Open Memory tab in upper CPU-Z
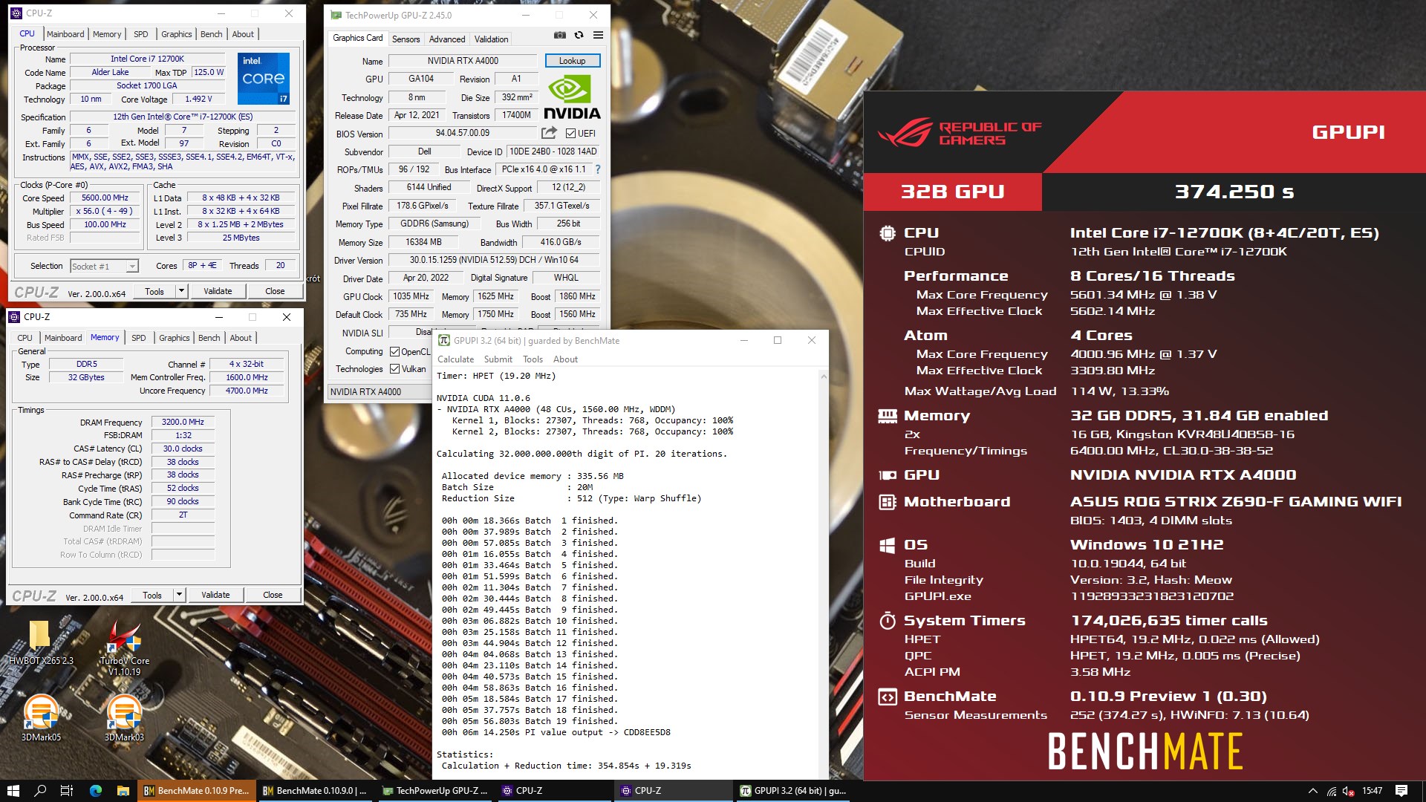The width and height of the screenshot is (1426, 802). click(x=107, y=34)
